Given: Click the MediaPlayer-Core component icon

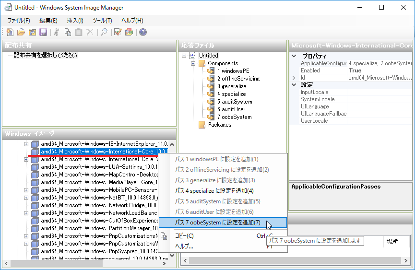Looking at the screenshot, I should pos(35,182).
